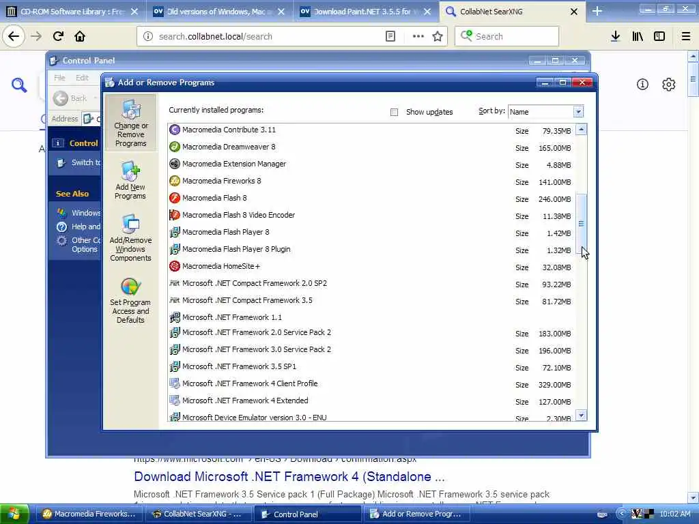Click the programs list scroll-up arrow
The width and height of the screenshot is (699, 524).
click(x=581, y=130)
